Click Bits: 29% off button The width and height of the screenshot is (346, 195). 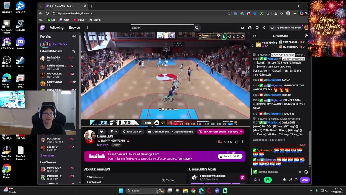pos(132,132)
